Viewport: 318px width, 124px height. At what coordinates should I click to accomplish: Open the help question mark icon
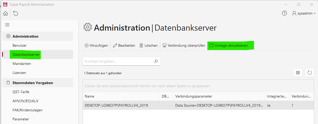[284, 13]
